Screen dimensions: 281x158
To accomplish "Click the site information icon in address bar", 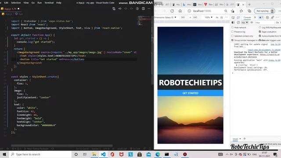I will coord(189,11).
